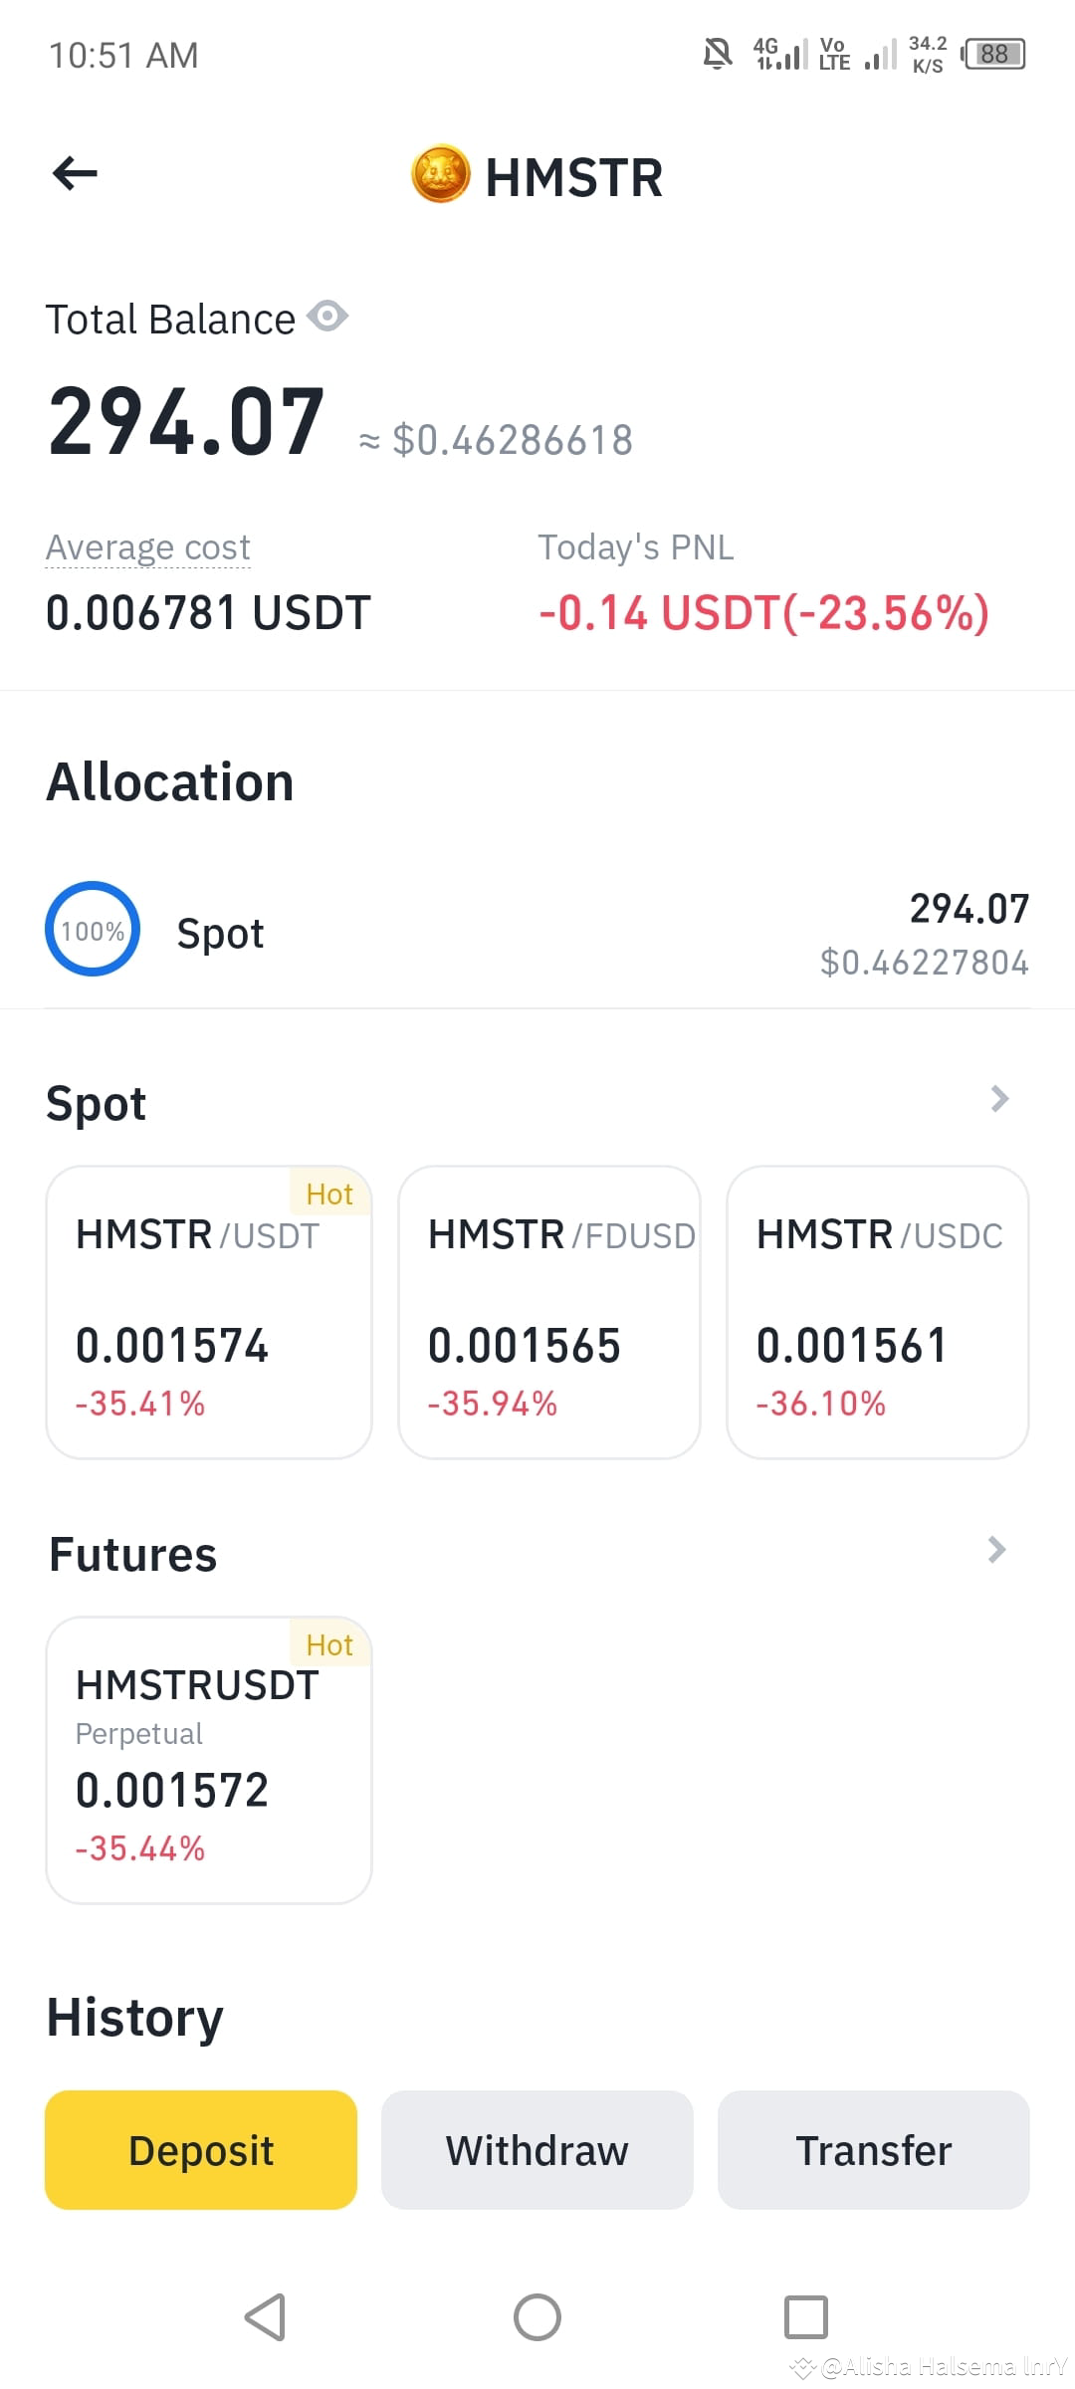Select the Transfer history tab
Viewport: 1075px width, 2389px height.
[x=874, y=2150]
